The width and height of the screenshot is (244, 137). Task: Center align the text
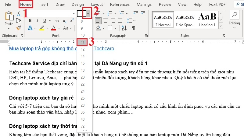coord(106,21)
